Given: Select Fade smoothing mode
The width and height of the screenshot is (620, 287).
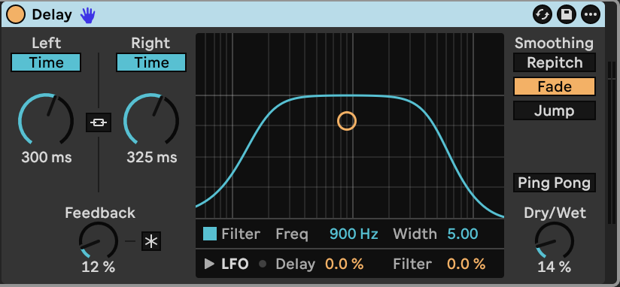Looking at the screenshot, I should click(x=555, y=86).
